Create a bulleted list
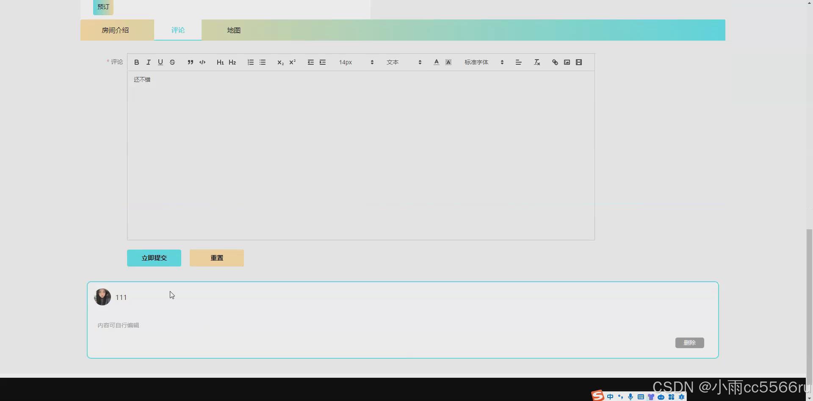Screen dimensions: 813x401 tap(262, 62)
